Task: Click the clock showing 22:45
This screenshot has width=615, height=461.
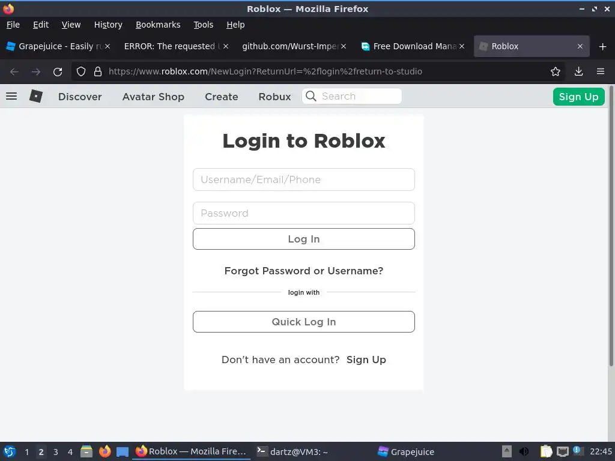Action: 601,451
